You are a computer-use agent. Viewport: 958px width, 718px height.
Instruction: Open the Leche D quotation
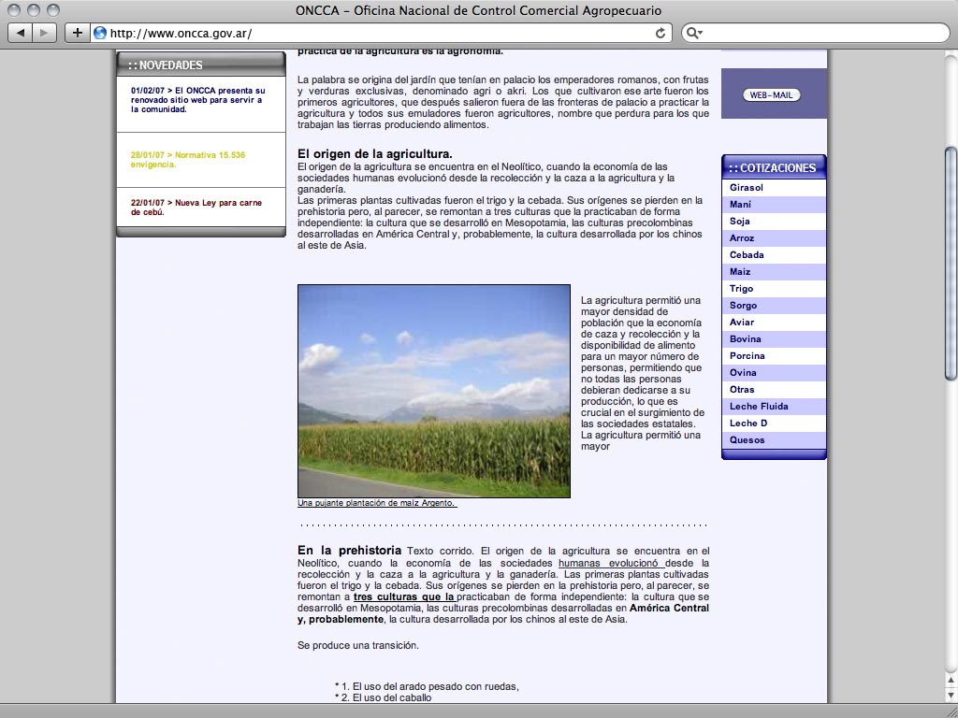774,423
